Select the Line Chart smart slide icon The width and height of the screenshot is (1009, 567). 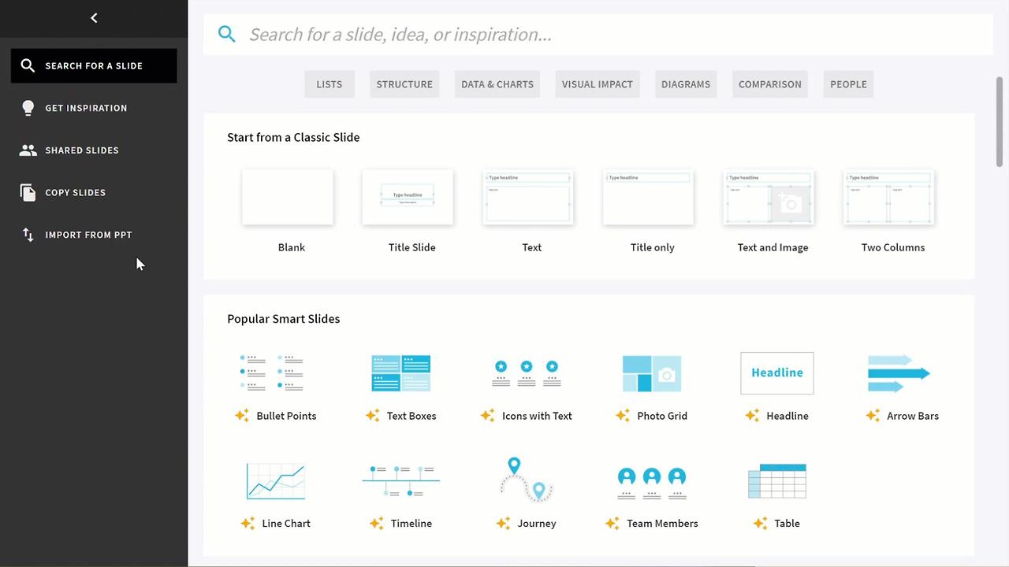click(275, 481)
